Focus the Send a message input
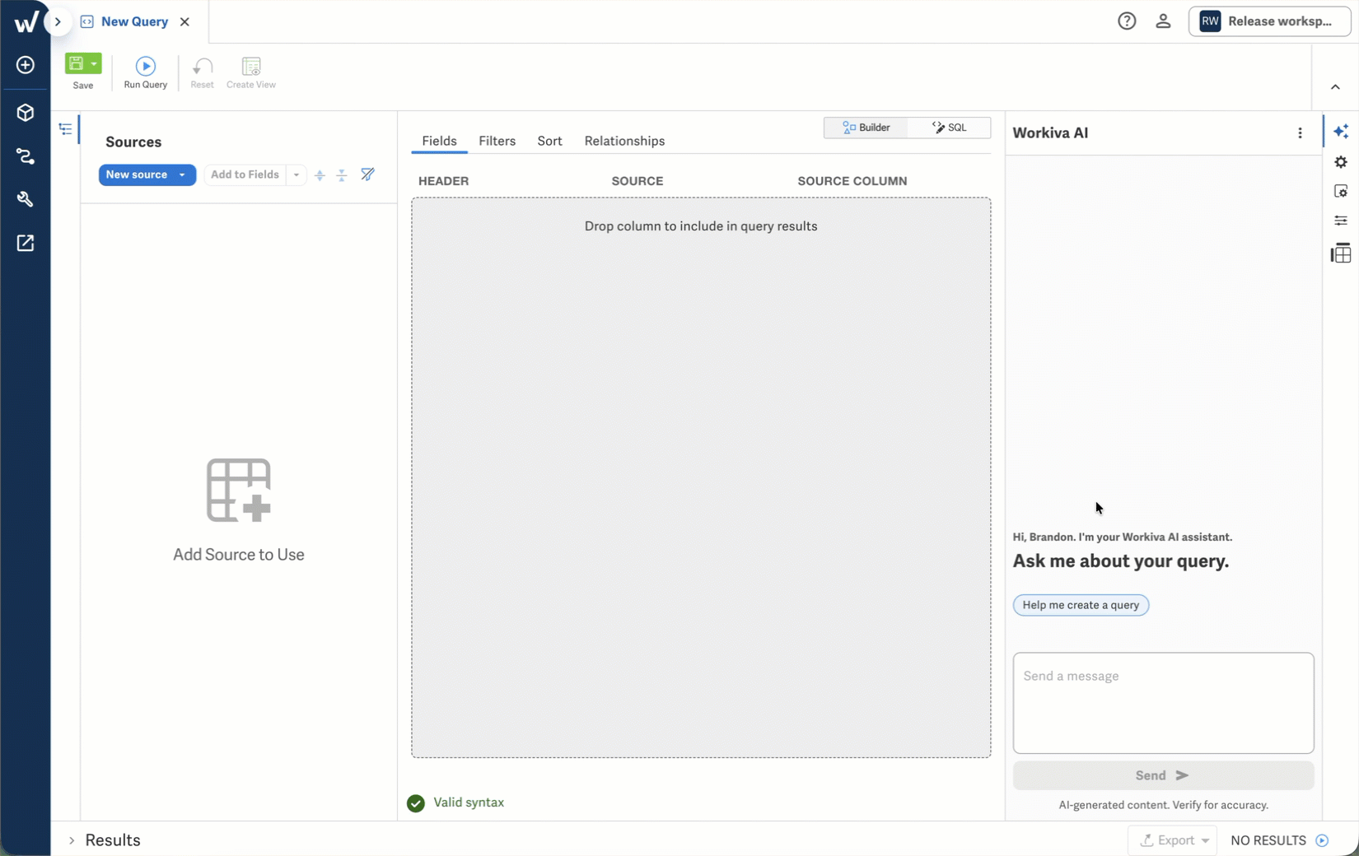This screenshot has width=1359, height=856. click(x=1163, y=703)
